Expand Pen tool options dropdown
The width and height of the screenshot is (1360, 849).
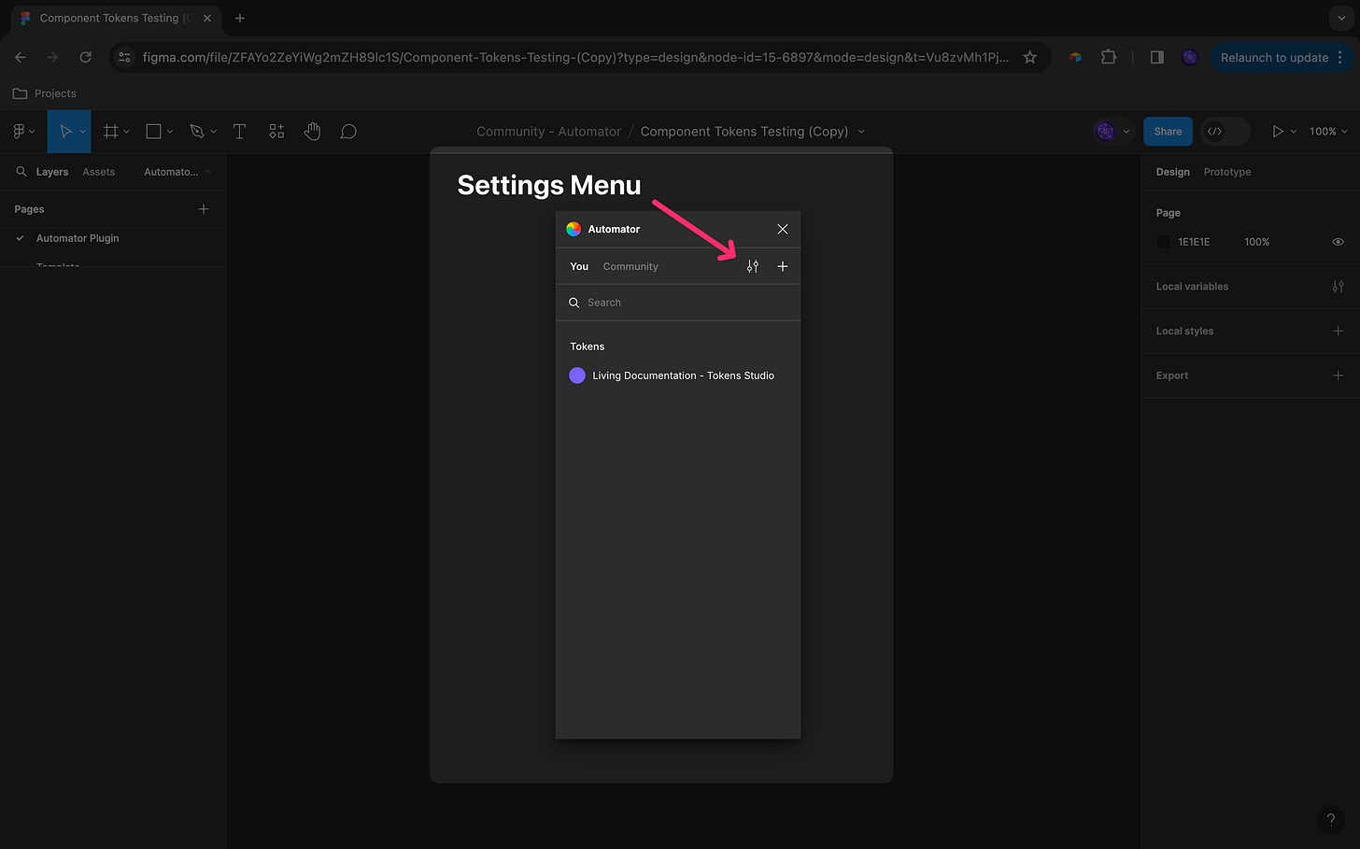coord(213,132)
